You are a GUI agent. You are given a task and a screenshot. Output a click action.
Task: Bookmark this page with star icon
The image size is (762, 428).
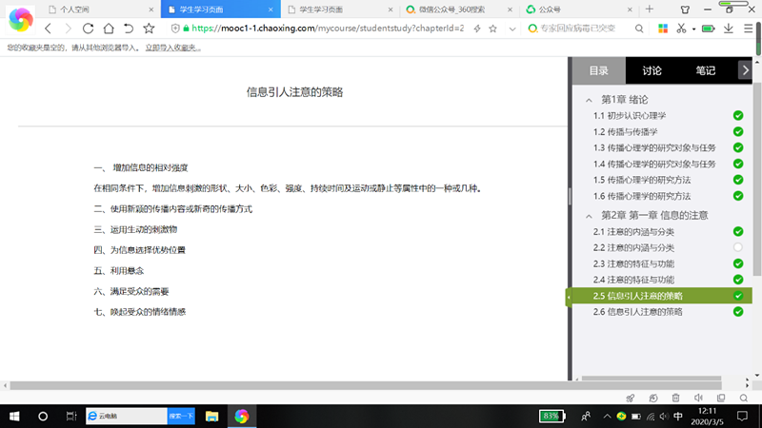click(x=148, y=29)
